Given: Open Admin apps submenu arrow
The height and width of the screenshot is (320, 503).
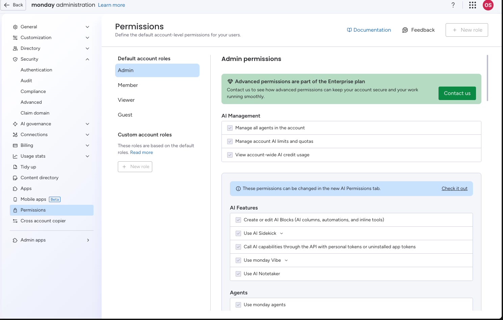Looking at the screenshot, I should pos(88,240).
